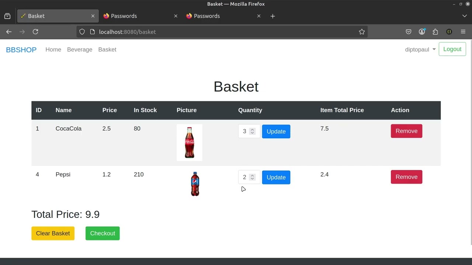The height and width of the screenshot is (265, 472).
Task: Click the 'Quantity' column header
Action: coord(250,110)
